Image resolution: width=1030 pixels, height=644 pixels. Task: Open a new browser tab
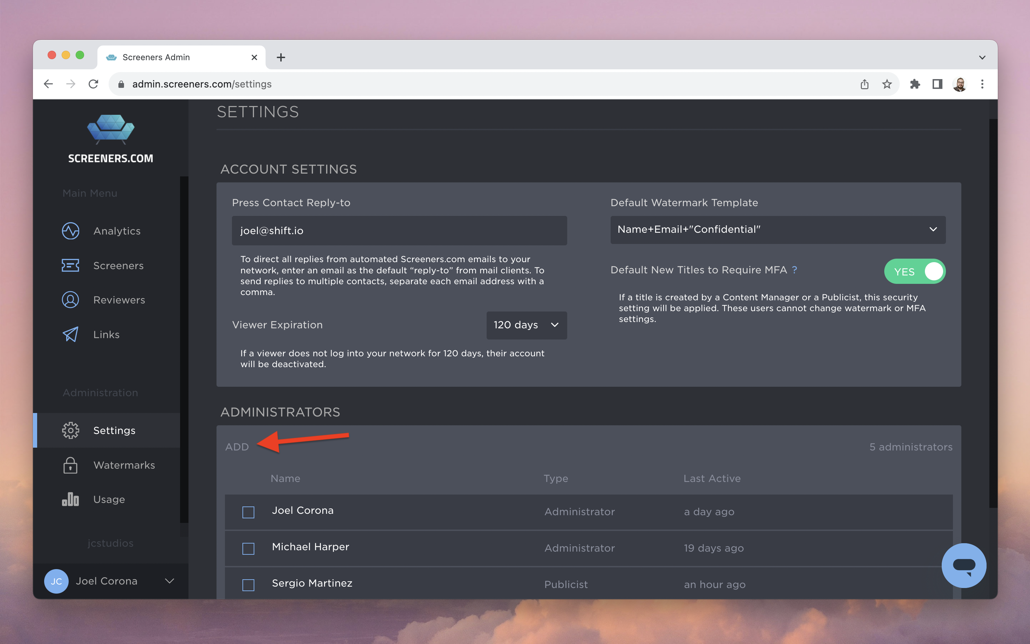point(281,57)
